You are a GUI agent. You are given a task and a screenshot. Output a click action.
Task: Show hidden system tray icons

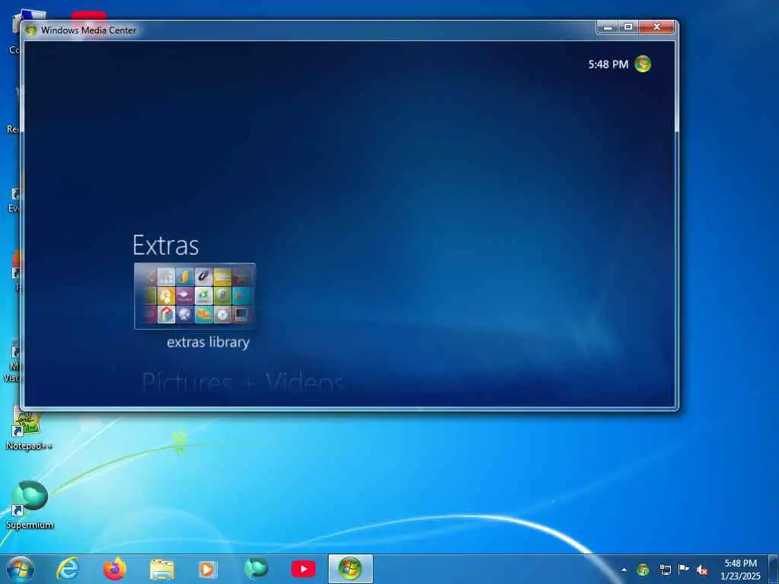tap(624, 570)
